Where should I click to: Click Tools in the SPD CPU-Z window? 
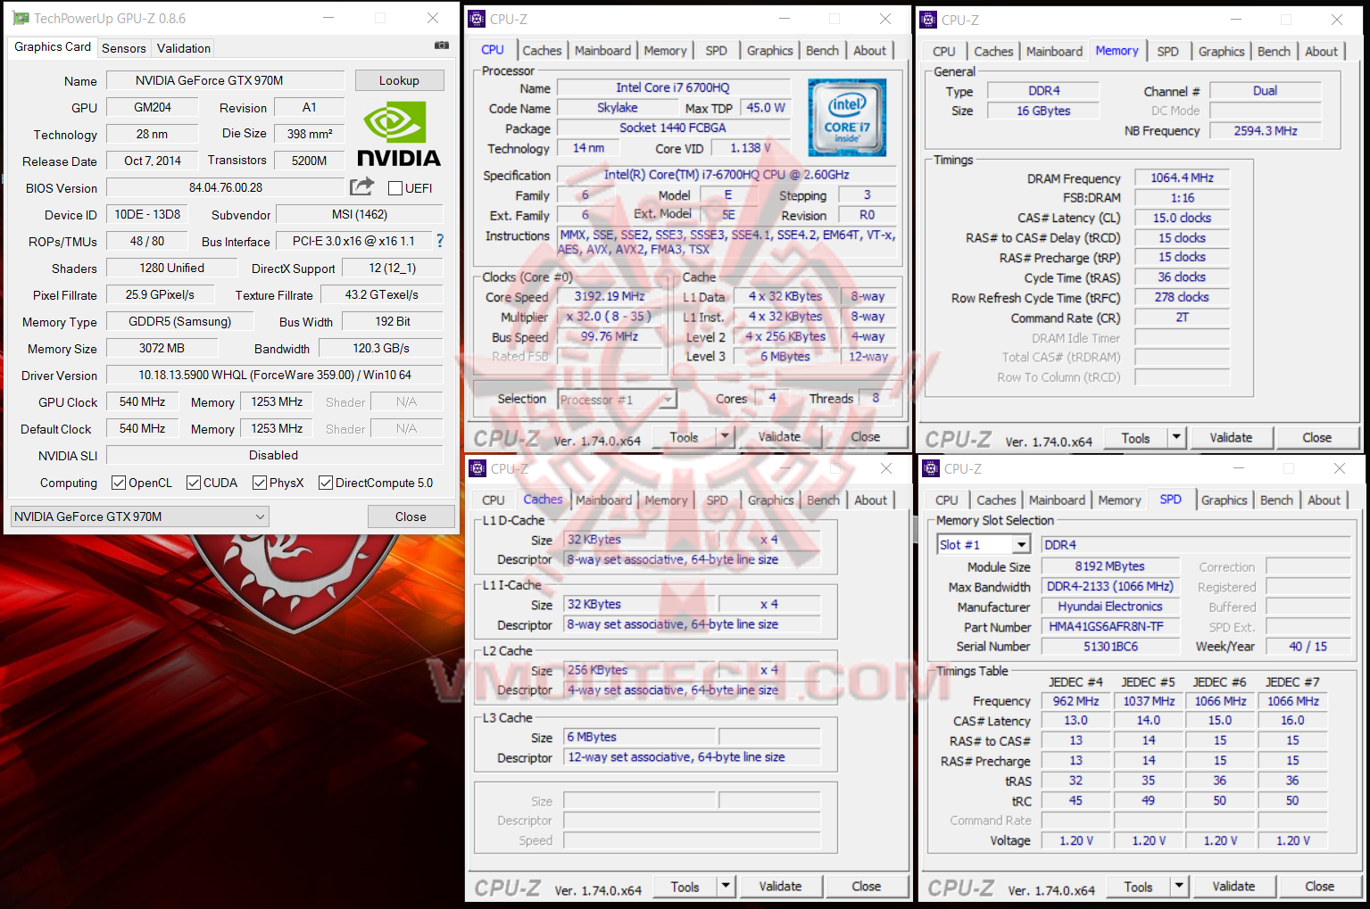[x=1138, y=887]
